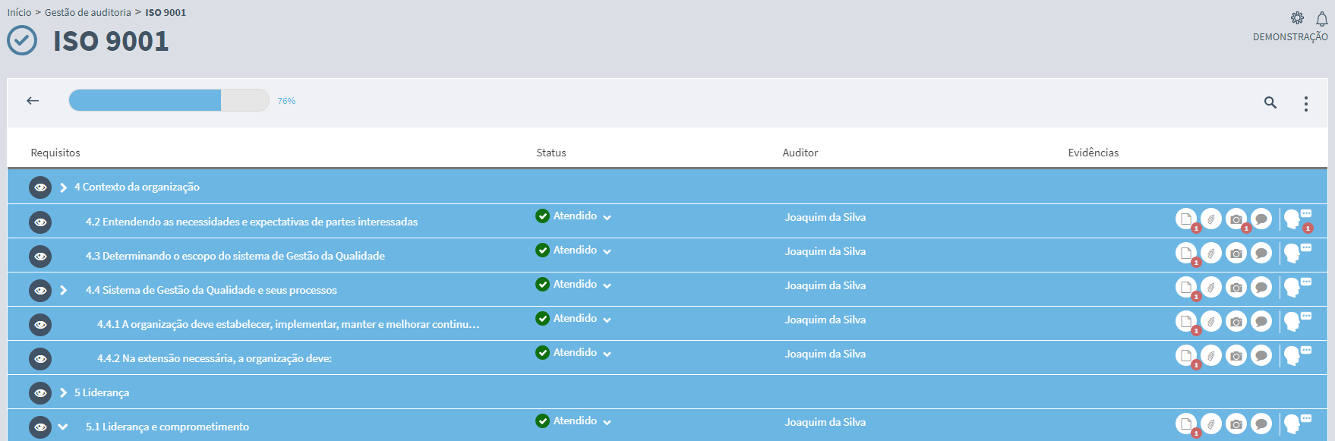Click the audit progress bar at 76%
The image size is (1335, 441).
pyautogui.click(x=169, y=100)
